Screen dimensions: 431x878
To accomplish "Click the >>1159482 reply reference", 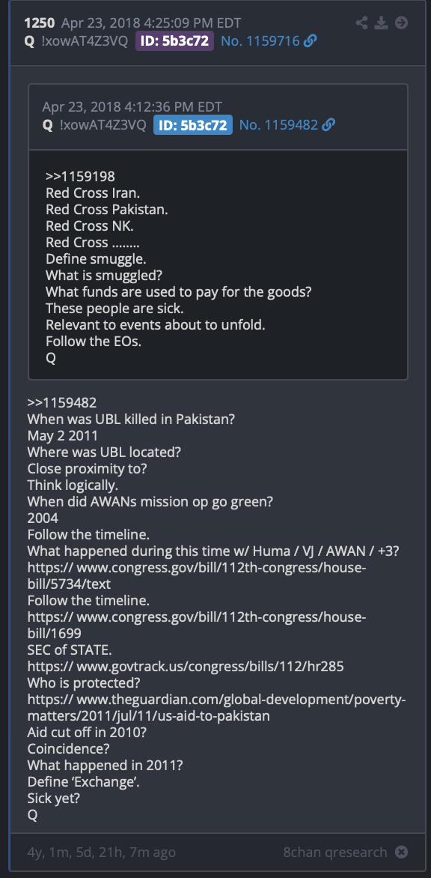I will pyautogui.click(x=62, y=402).
